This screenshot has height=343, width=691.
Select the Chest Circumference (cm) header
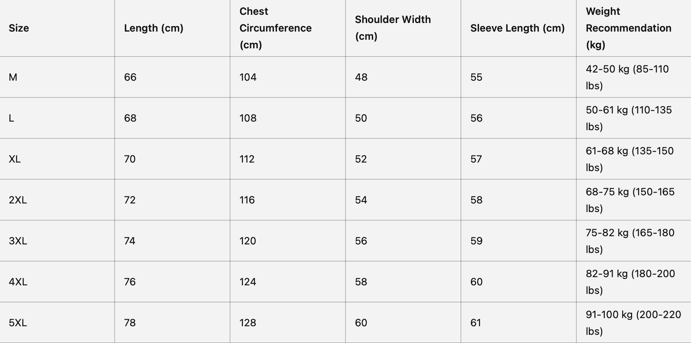275,28
